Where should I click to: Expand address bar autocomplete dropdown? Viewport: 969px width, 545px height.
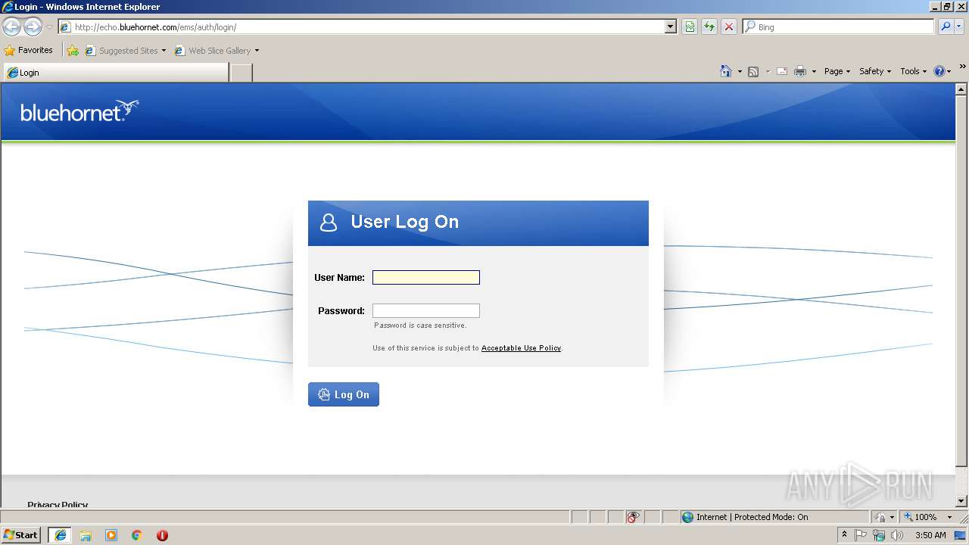[671, 27]
